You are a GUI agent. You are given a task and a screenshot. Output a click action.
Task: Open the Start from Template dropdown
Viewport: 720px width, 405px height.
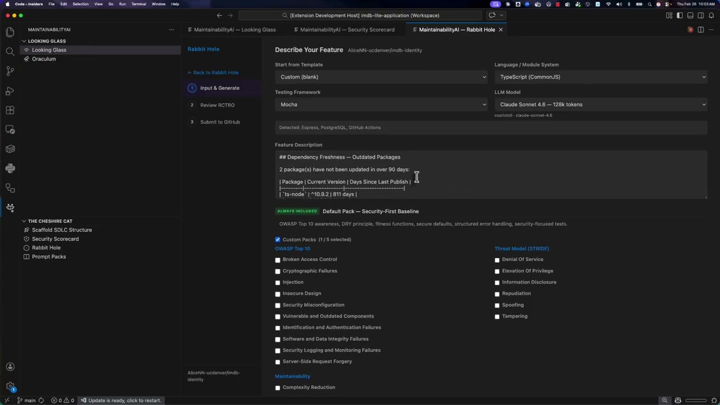click(381, 77)
